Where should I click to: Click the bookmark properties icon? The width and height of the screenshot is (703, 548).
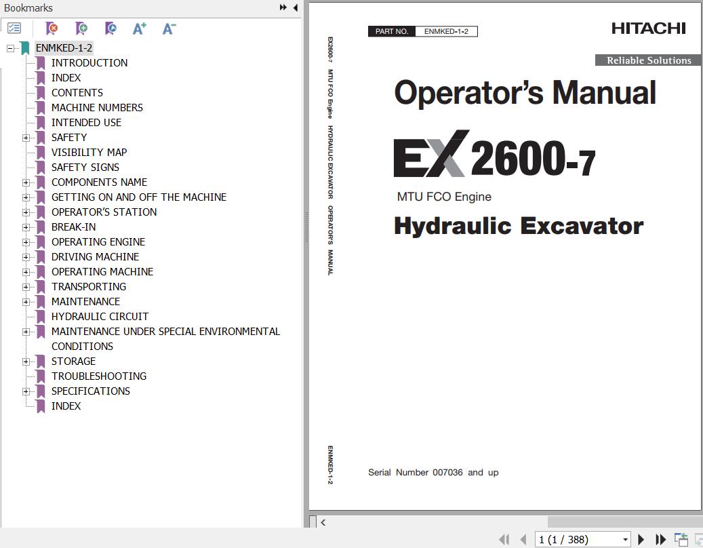point(111,28)
